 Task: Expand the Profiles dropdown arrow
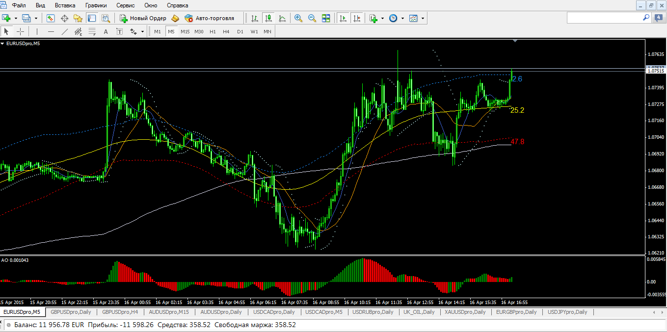coord(36,18)
